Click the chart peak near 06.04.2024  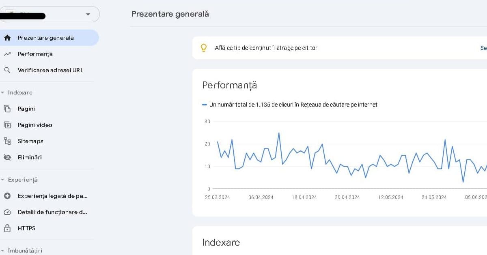[x=278, y=133]
